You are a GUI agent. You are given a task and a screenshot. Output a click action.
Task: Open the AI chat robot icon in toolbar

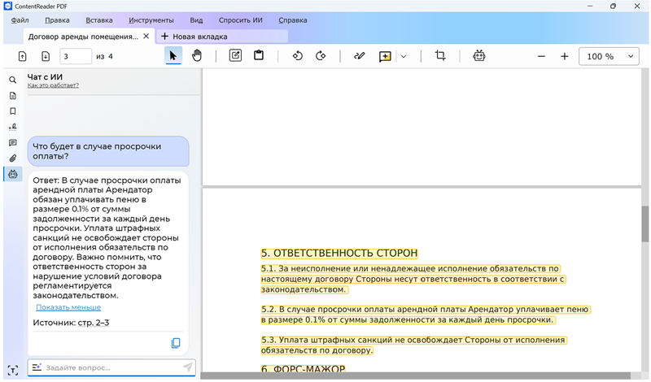point(479,56)
